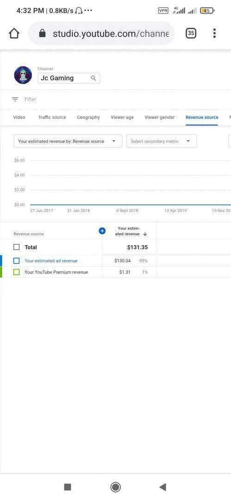Click the Jc Gaming channel avatar
Image resolution: width=231 pixels, height=501 pixels.
pyautogui.click(x=23, y=75)
